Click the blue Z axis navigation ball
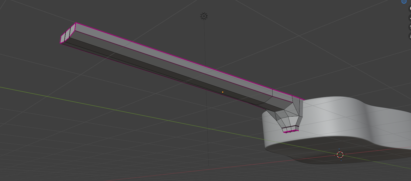The height and width of the screenshot is (181, 411). [x=404, y=1]
